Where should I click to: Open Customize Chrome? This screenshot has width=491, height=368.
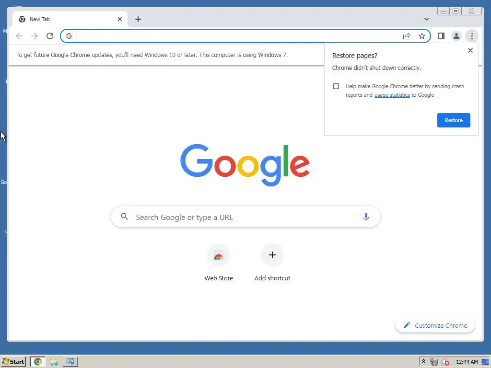tap(435, 325)
